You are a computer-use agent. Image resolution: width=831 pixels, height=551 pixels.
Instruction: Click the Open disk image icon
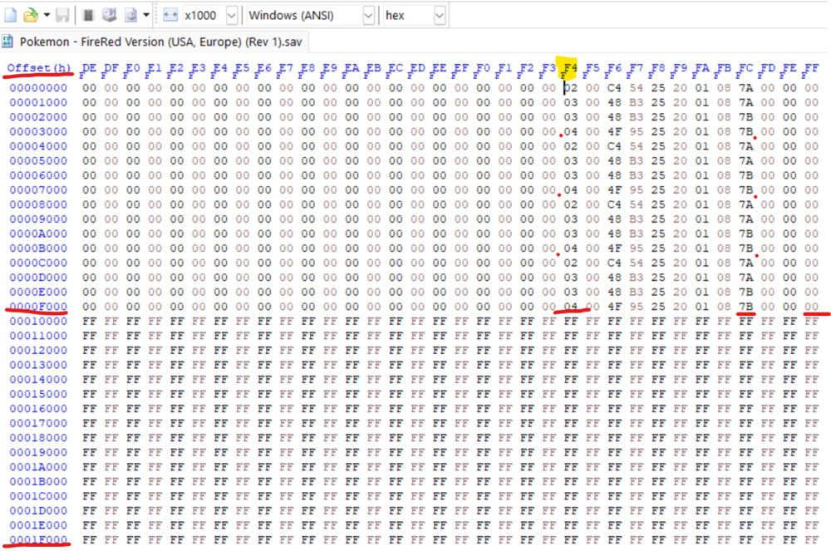130,15
